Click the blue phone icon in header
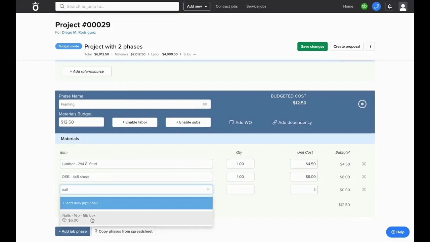This screenshot has width=430, height=242. coord(376,6)
